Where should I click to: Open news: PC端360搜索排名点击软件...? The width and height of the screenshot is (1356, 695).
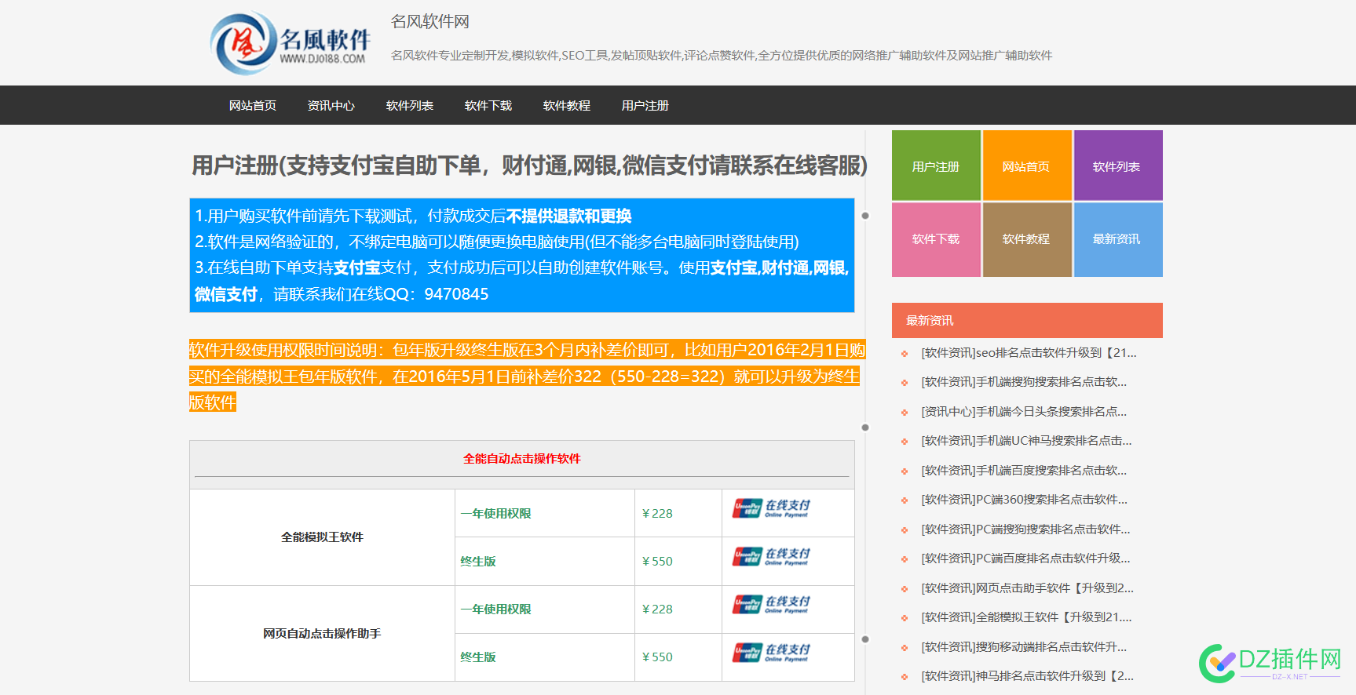1024,500
